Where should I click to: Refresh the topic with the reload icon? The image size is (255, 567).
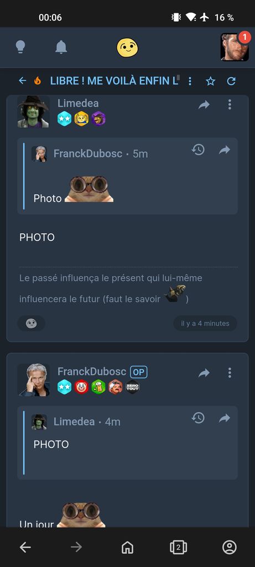point(231,81)
